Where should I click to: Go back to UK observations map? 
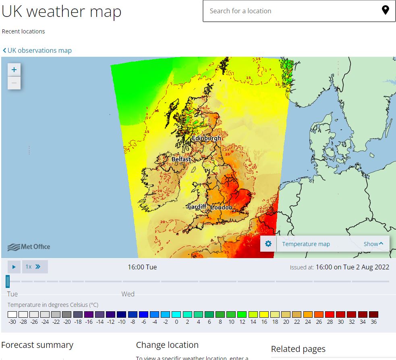tap(39, 51)
